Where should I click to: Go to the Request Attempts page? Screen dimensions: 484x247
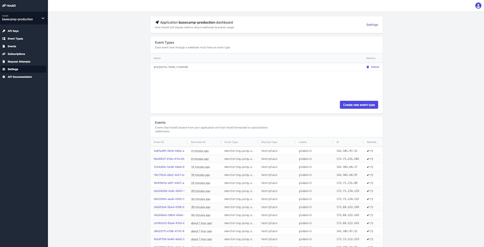coord(19,62)
